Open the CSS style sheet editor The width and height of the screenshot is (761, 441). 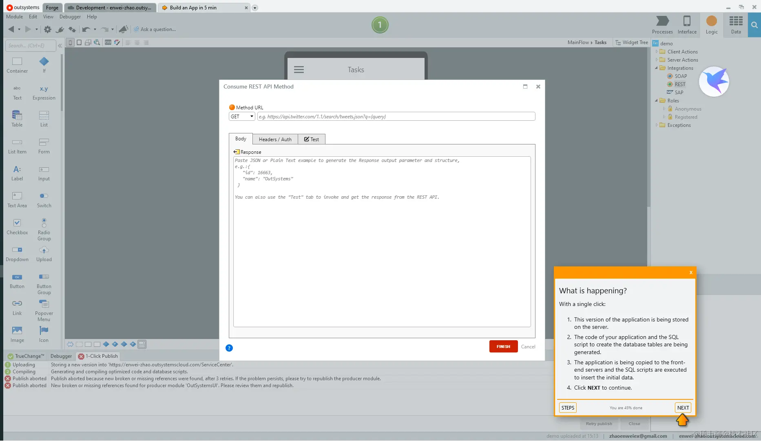pyautogui.click(x=108, y=42)
